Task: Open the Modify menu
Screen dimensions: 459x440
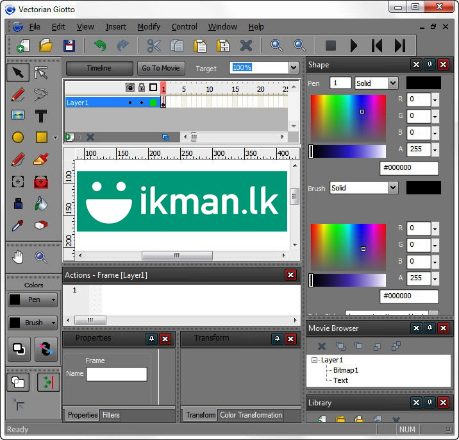Action: [149, 27]
